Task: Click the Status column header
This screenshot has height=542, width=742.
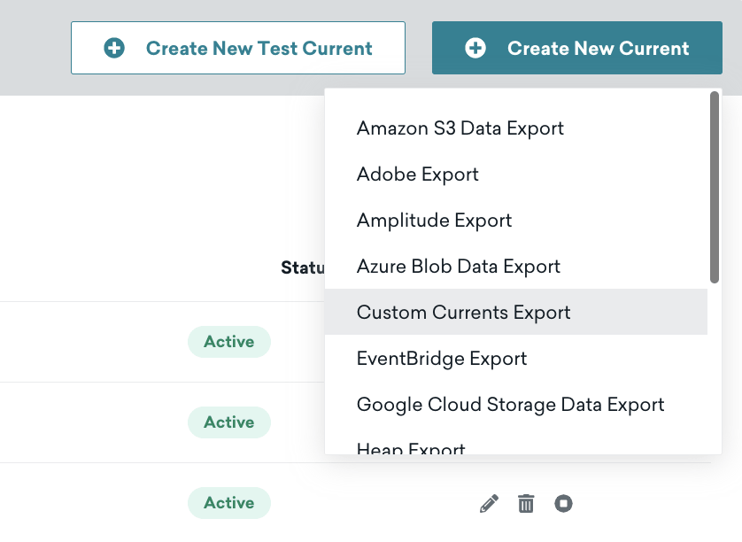Action: coord(303,267)
